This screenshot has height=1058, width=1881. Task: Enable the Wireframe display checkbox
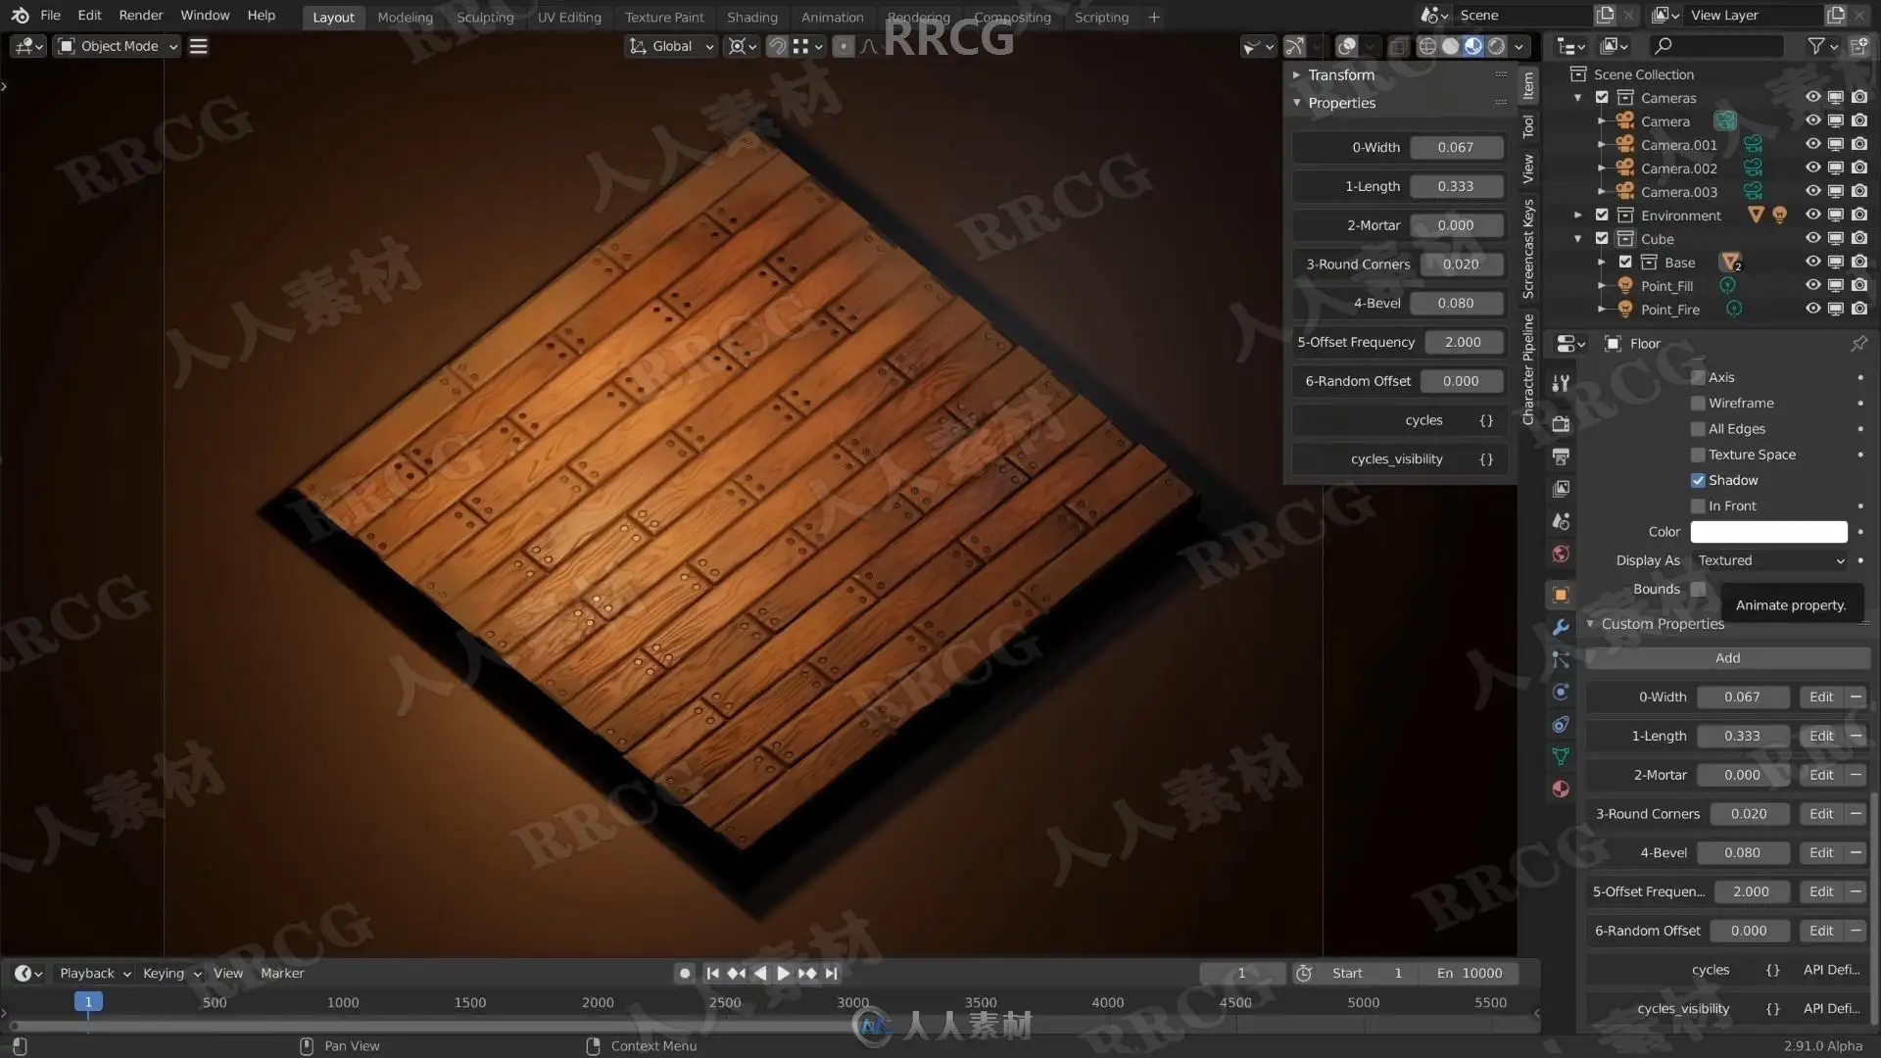(x=1698, y=403)
